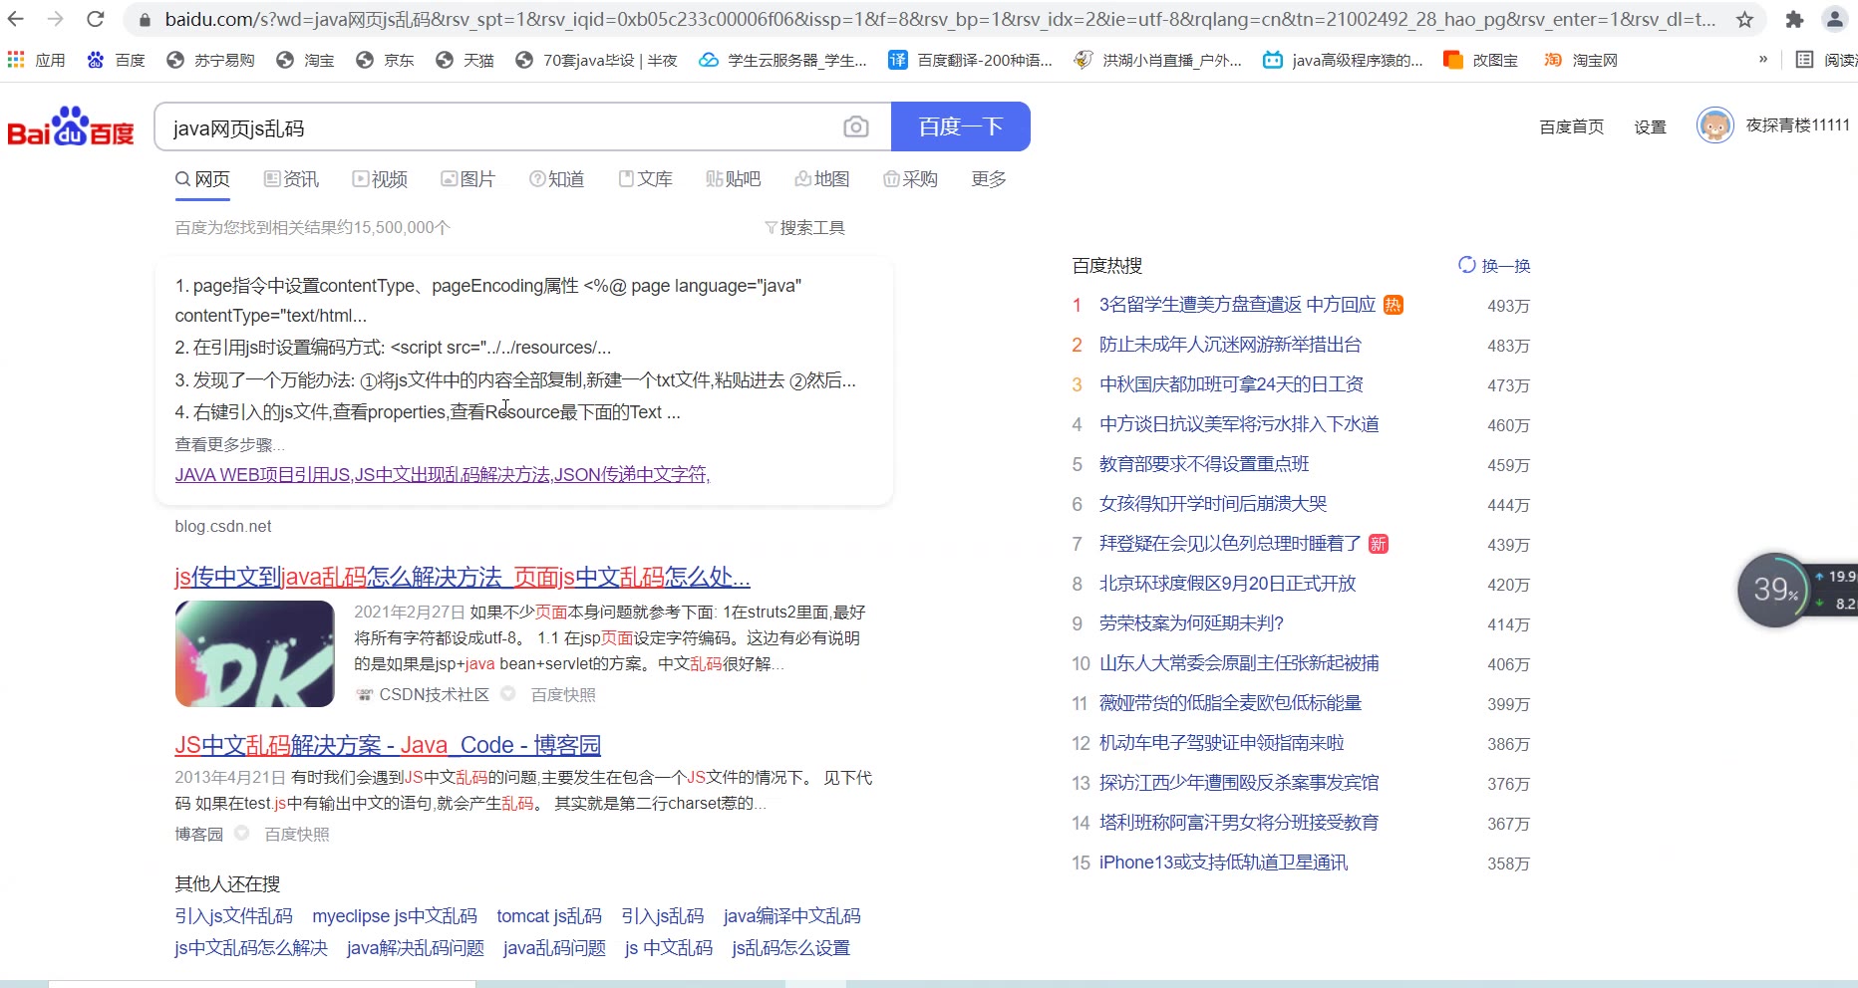
Task: Open the 百度翻译 bookmark
Action: click(x=971, y=60)
